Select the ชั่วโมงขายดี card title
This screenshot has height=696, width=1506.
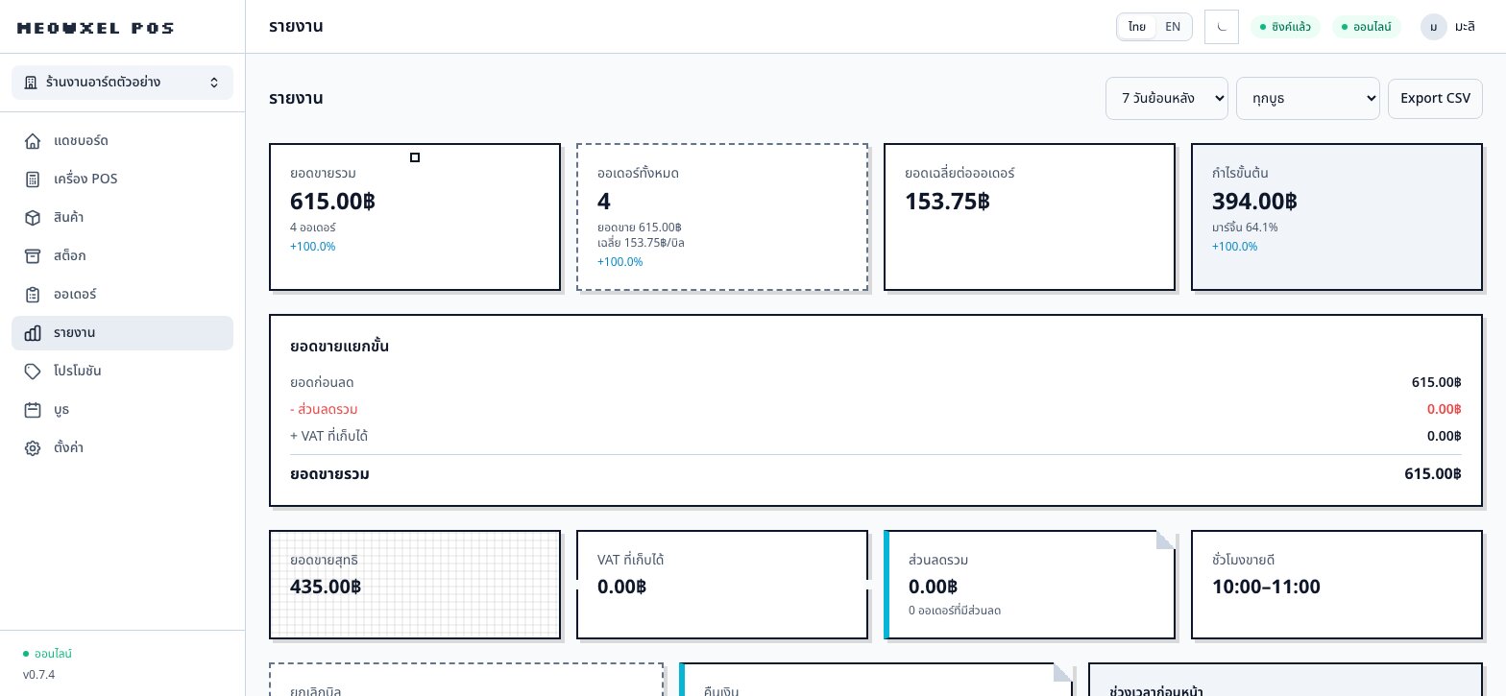(1243, 560)
